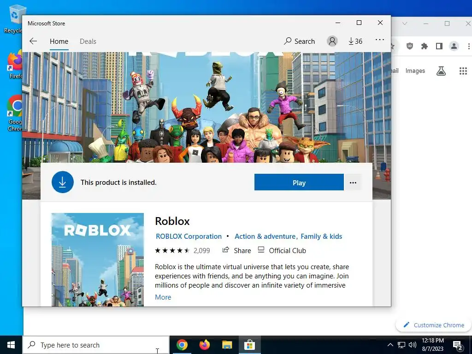The height and width of the screenshot is (354, 472).
Task: Open the volume tray icon
Action: [413, 345]
